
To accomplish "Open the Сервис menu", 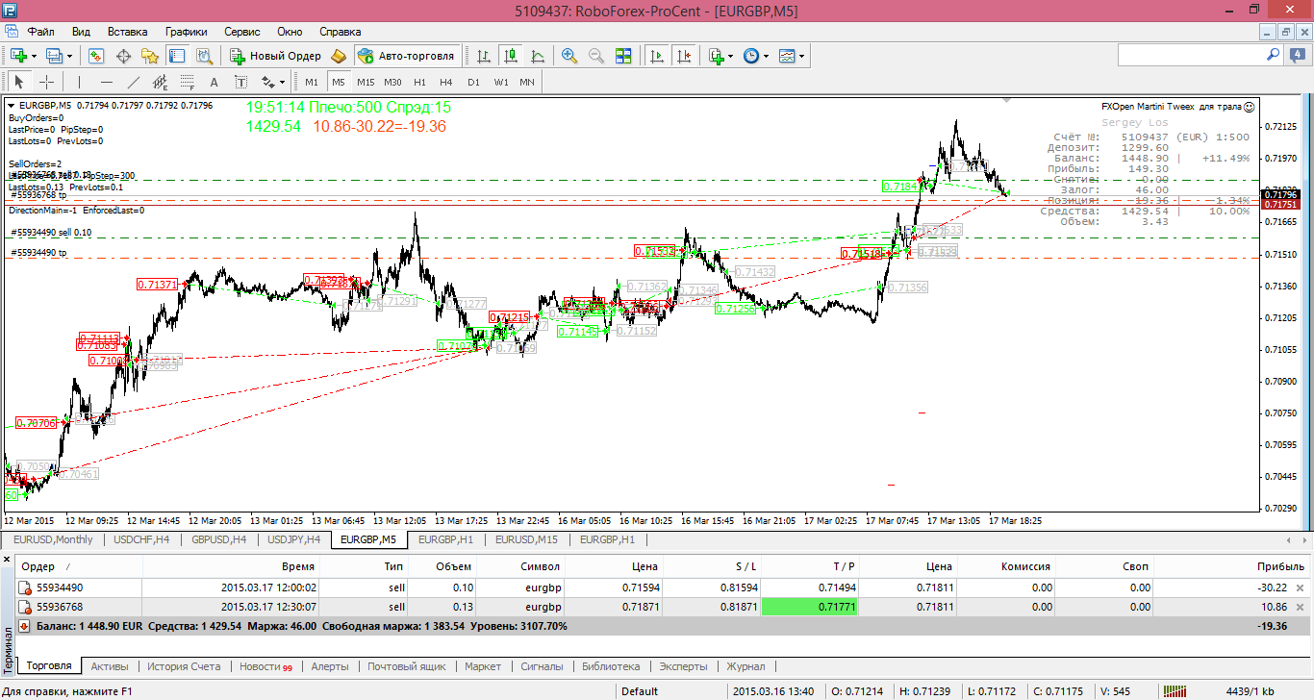I will [242, 31].
